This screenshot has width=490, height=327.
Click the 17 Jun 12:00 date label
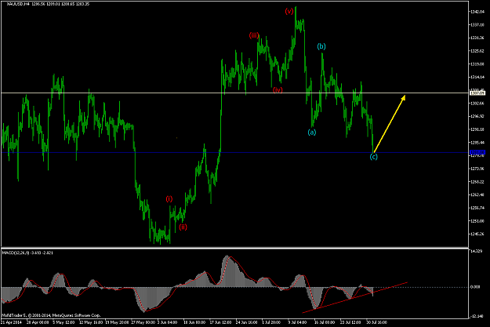(x=220, y=322)
